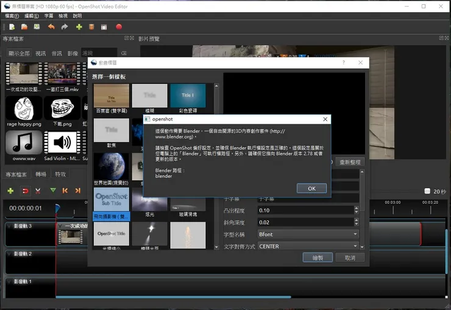Increase the 0.10 extrude value

(357, 208)
